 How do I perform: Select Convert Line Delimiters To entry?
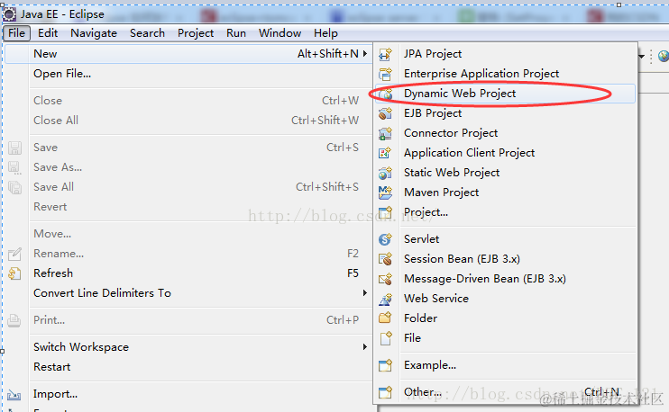(188, 293)
